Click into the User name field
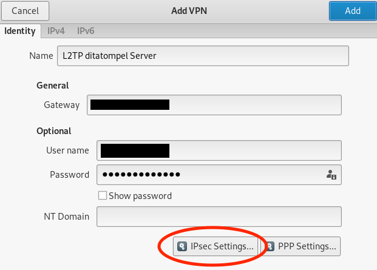Image resolution: width=377 pixels, height=270 pixels. 219,150
